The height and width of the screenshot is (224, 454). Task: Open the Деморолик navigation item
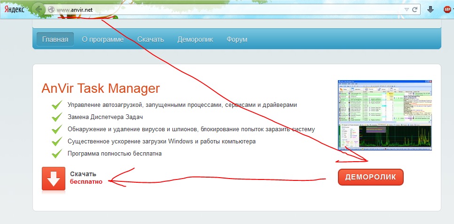(x=195, y=39)
